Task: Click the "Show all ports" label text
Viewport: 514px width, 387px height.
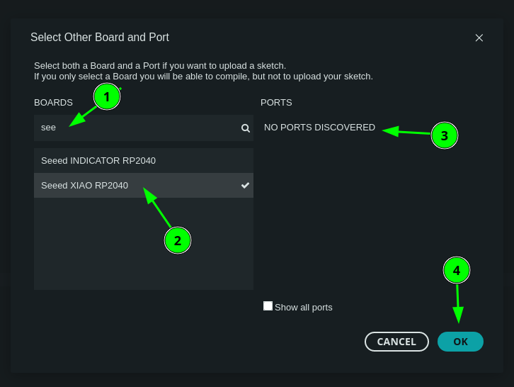Action: (303, 308)
